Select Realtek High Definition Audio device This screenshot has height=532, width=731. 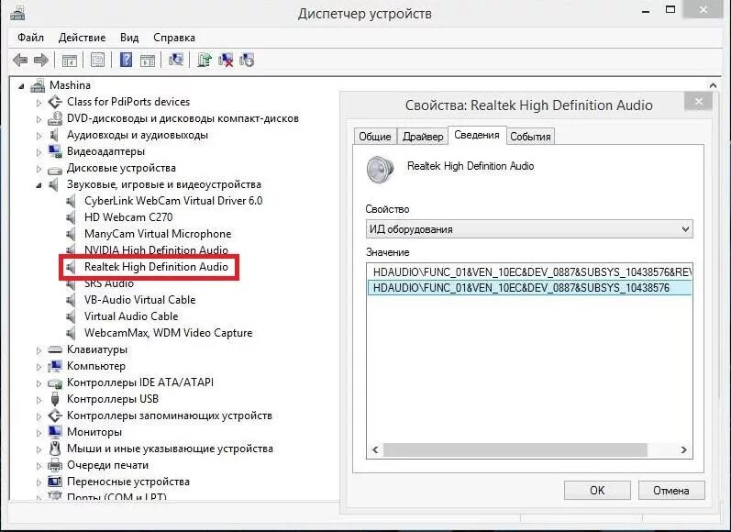(156, 267)
